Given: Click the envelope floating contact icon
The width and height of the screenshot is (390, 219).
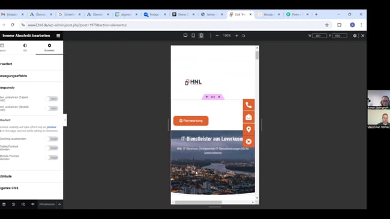Looking at the screenshot, I should 248,117.
